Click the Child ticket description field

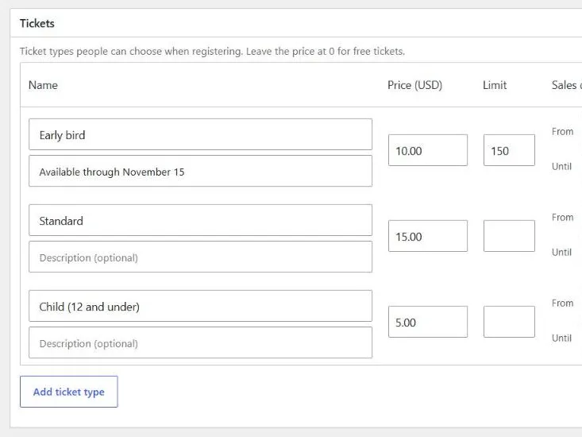200,342
